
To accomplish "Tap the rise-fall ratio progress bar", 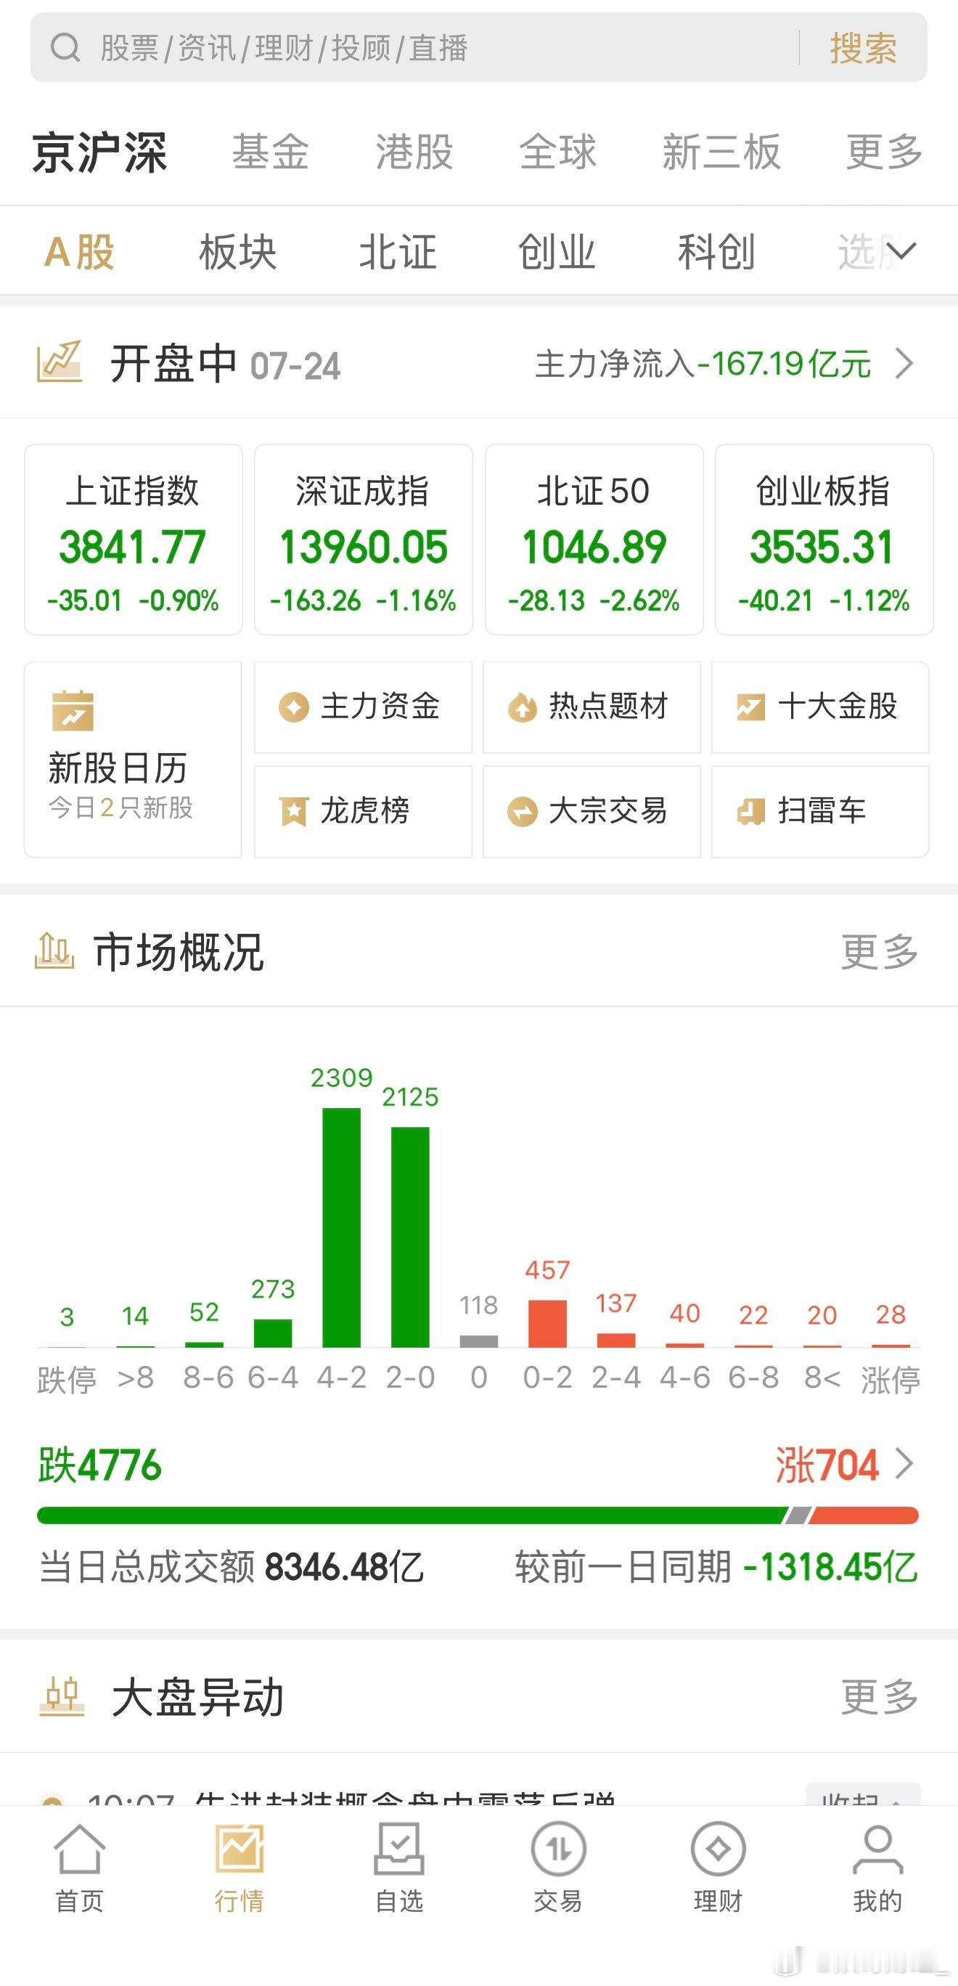I will pos(478,1515).
